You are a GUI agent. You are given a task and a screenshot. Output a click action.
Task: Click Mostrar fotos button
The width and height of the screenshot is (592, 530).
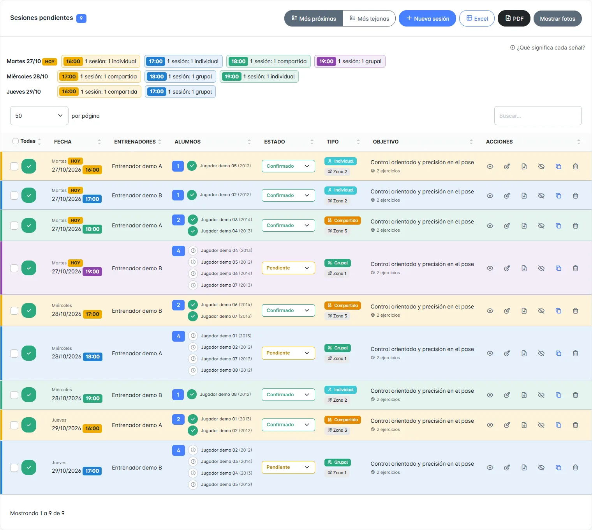pyautogui.click(x=558, y=18)
